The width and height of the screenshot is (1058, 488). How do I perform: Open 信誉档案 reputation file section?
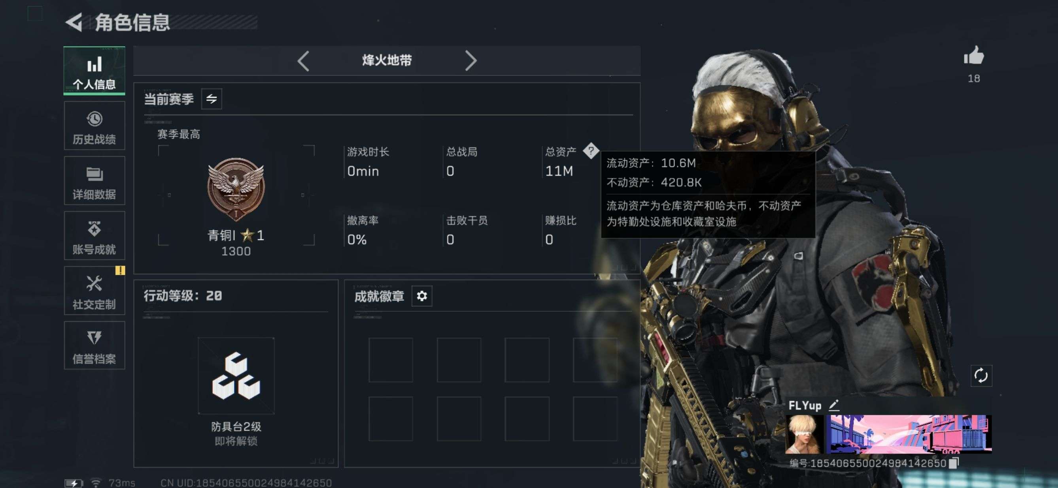94,345
